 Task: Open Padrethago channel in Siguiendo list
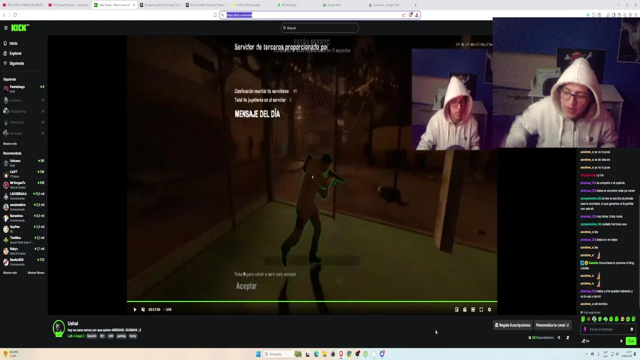[23, 89]
